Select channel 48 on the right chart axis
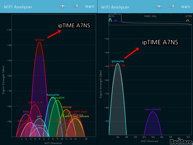Viewport: 193px width, 145px height. click(x=170, y=137)
